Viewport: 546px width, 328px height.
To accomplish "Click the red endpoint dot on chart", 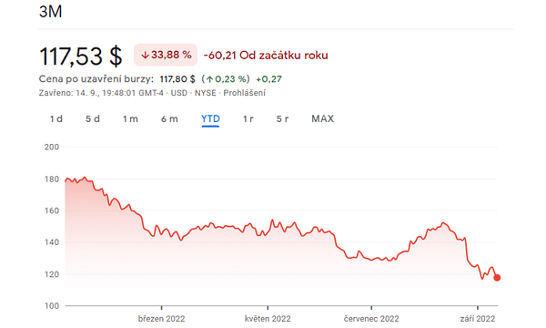I will click(x=497, y=278).
